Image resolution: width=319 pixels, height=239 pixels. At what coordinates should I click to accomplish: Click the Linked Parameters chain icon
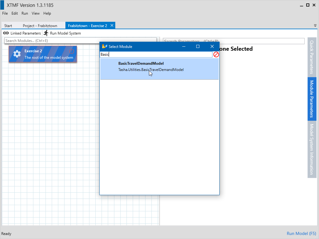tap(6, 33)
